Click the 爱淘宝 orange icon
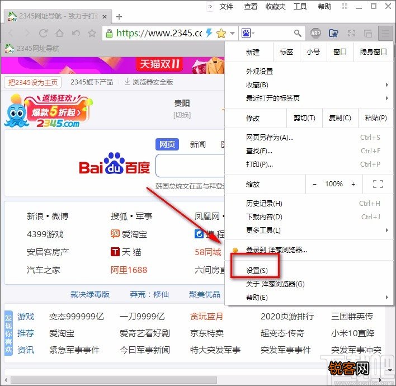The width and height of the screenshot is (396, 386). coord(115,234)
